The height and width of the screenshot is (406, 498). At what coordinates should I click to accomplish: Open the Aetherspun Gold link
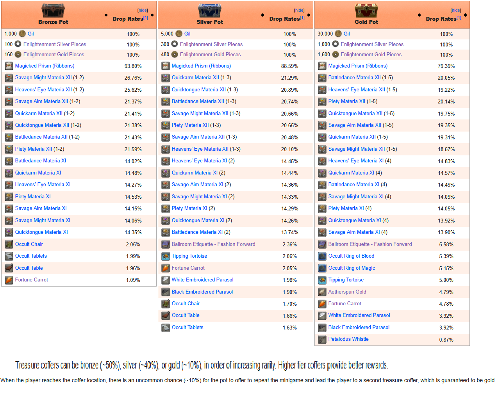point(347,292)
